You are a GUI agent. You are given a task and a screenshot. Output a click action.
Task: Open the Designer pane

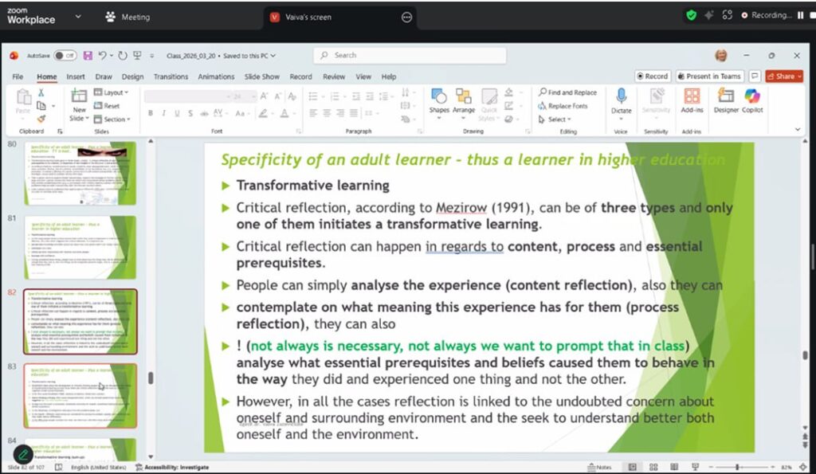(725, 101)
